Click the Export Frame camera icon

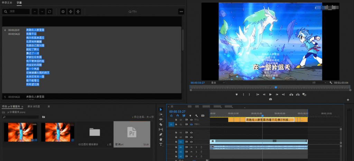pyautogui.click(x=270, y=99)
